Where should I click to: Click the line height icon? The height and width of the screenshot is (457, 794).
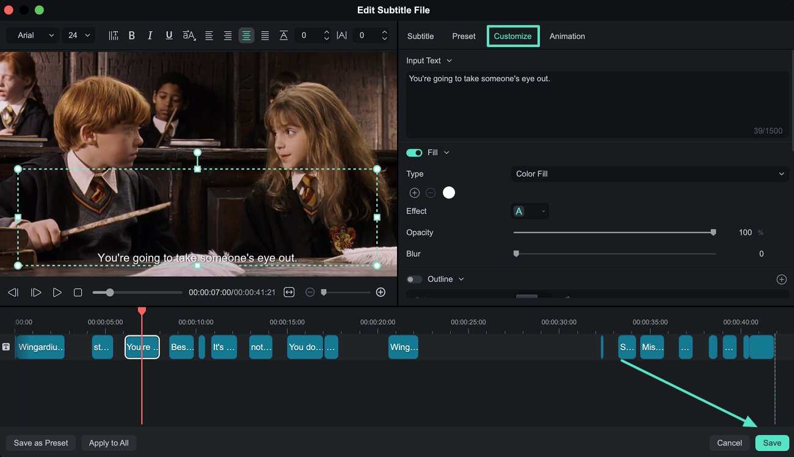click(283, 35)
